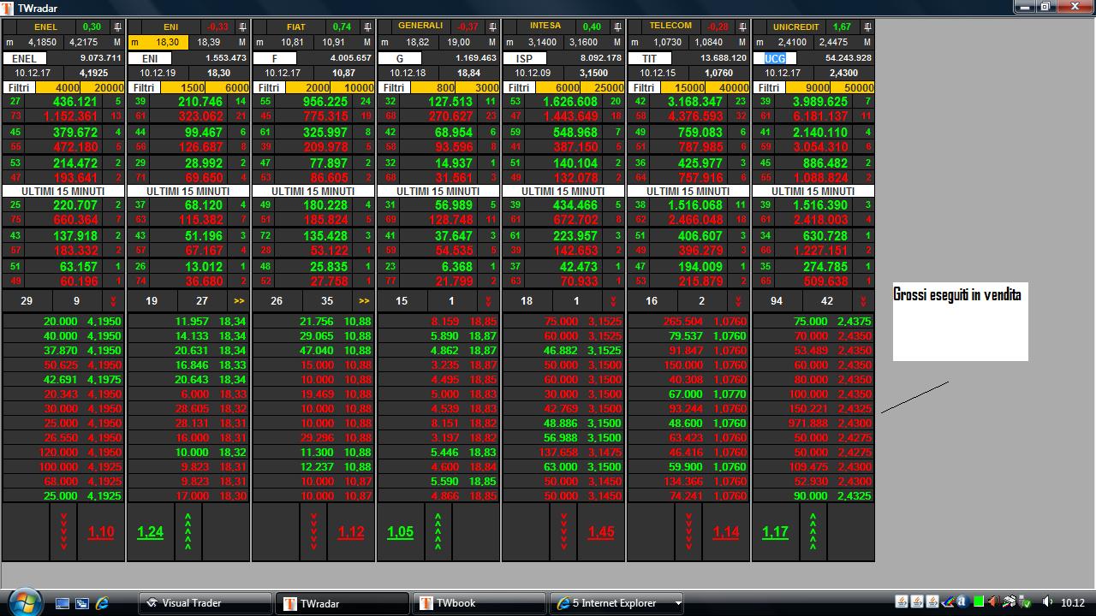Image resolution: width=1096 pixels, height=616 pixels.
Task: Click the red down trend arrows beside 1,45
Action: coord(563,532)
